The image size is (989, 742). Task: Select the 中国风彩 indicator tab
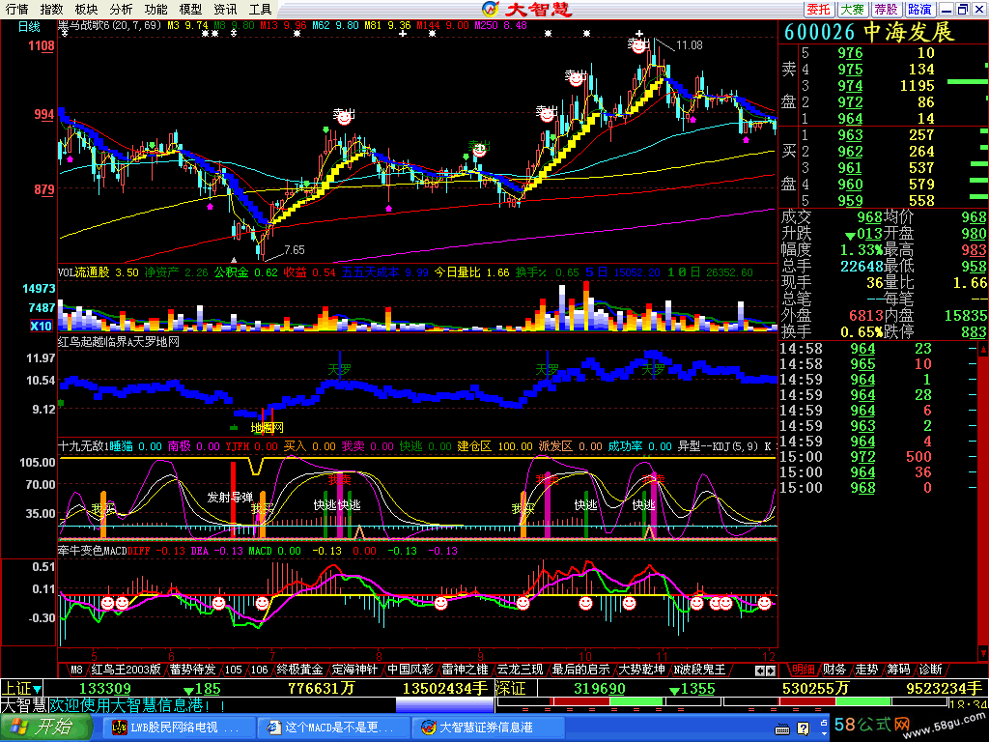pyautogui.click(x=410, y=670)
